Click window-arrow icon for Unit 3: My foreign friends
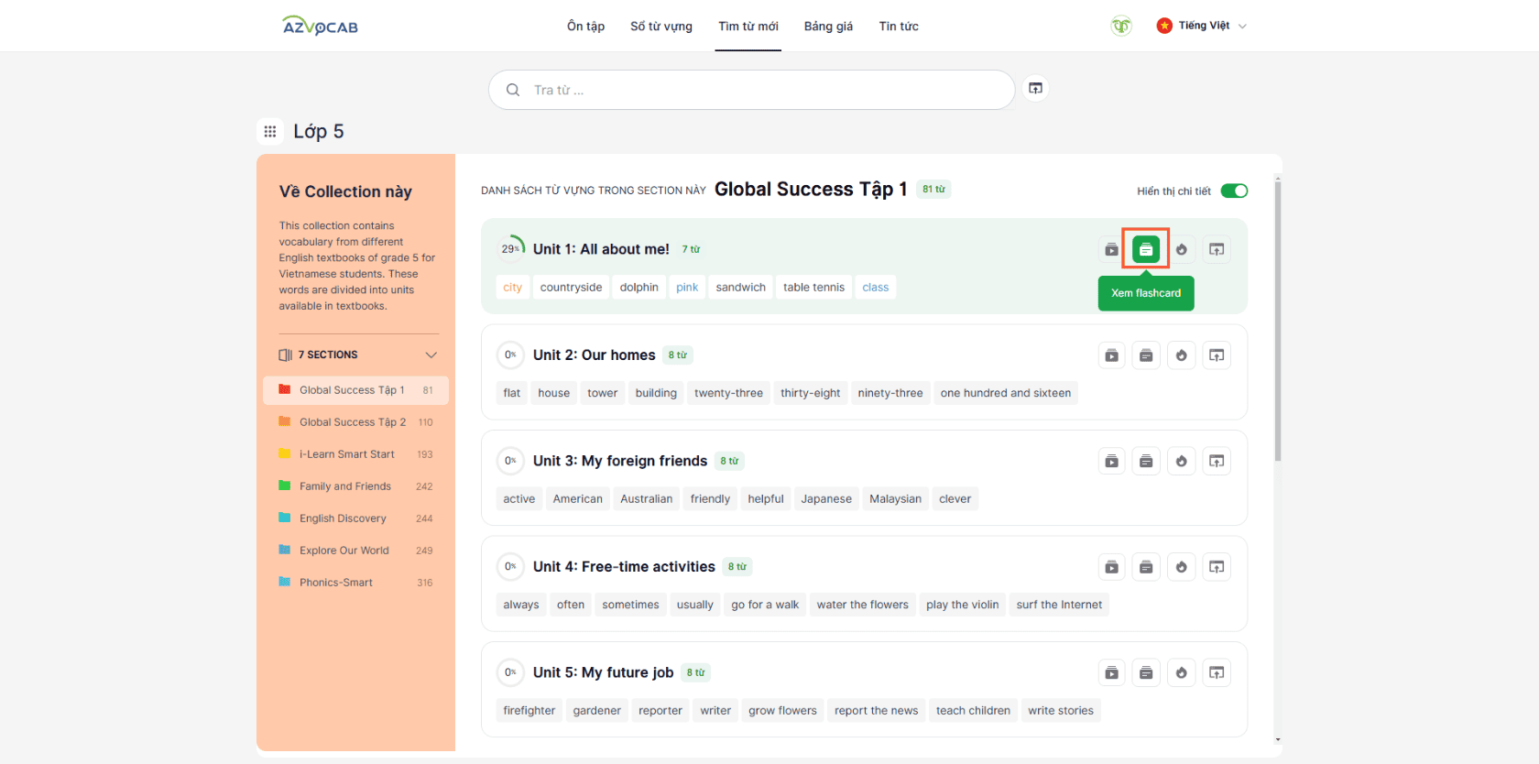 pyautogui.click(x=1217, y=461)
